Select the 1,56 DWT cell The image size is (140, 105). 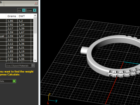click(x=24, y=59)
